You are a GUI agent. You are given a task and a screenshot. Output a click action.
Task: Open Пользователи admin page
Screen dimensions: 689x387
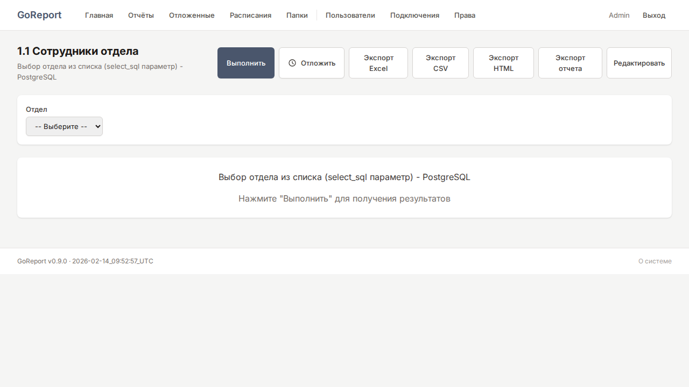point(350,15)
